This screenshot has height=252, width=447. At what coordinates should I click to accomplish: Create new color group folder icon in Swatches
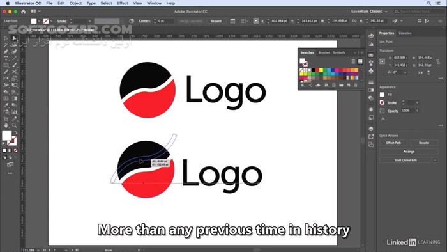[341, 85]
